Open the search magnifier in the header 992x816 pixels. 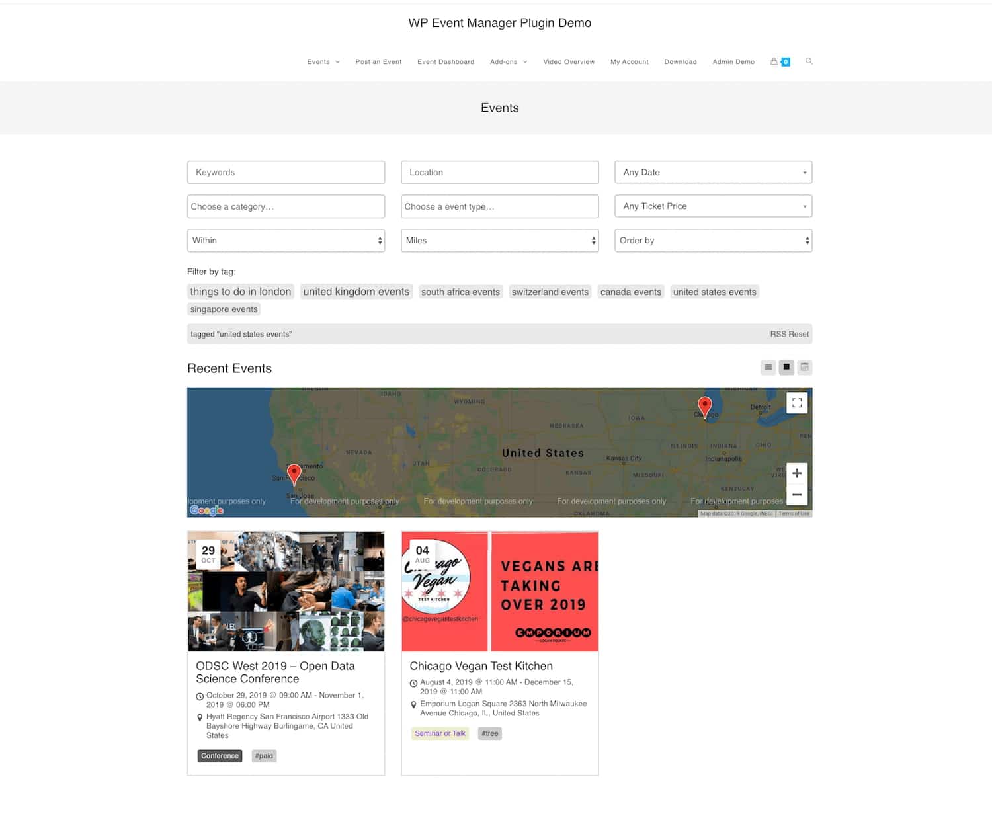coord(809,61)
